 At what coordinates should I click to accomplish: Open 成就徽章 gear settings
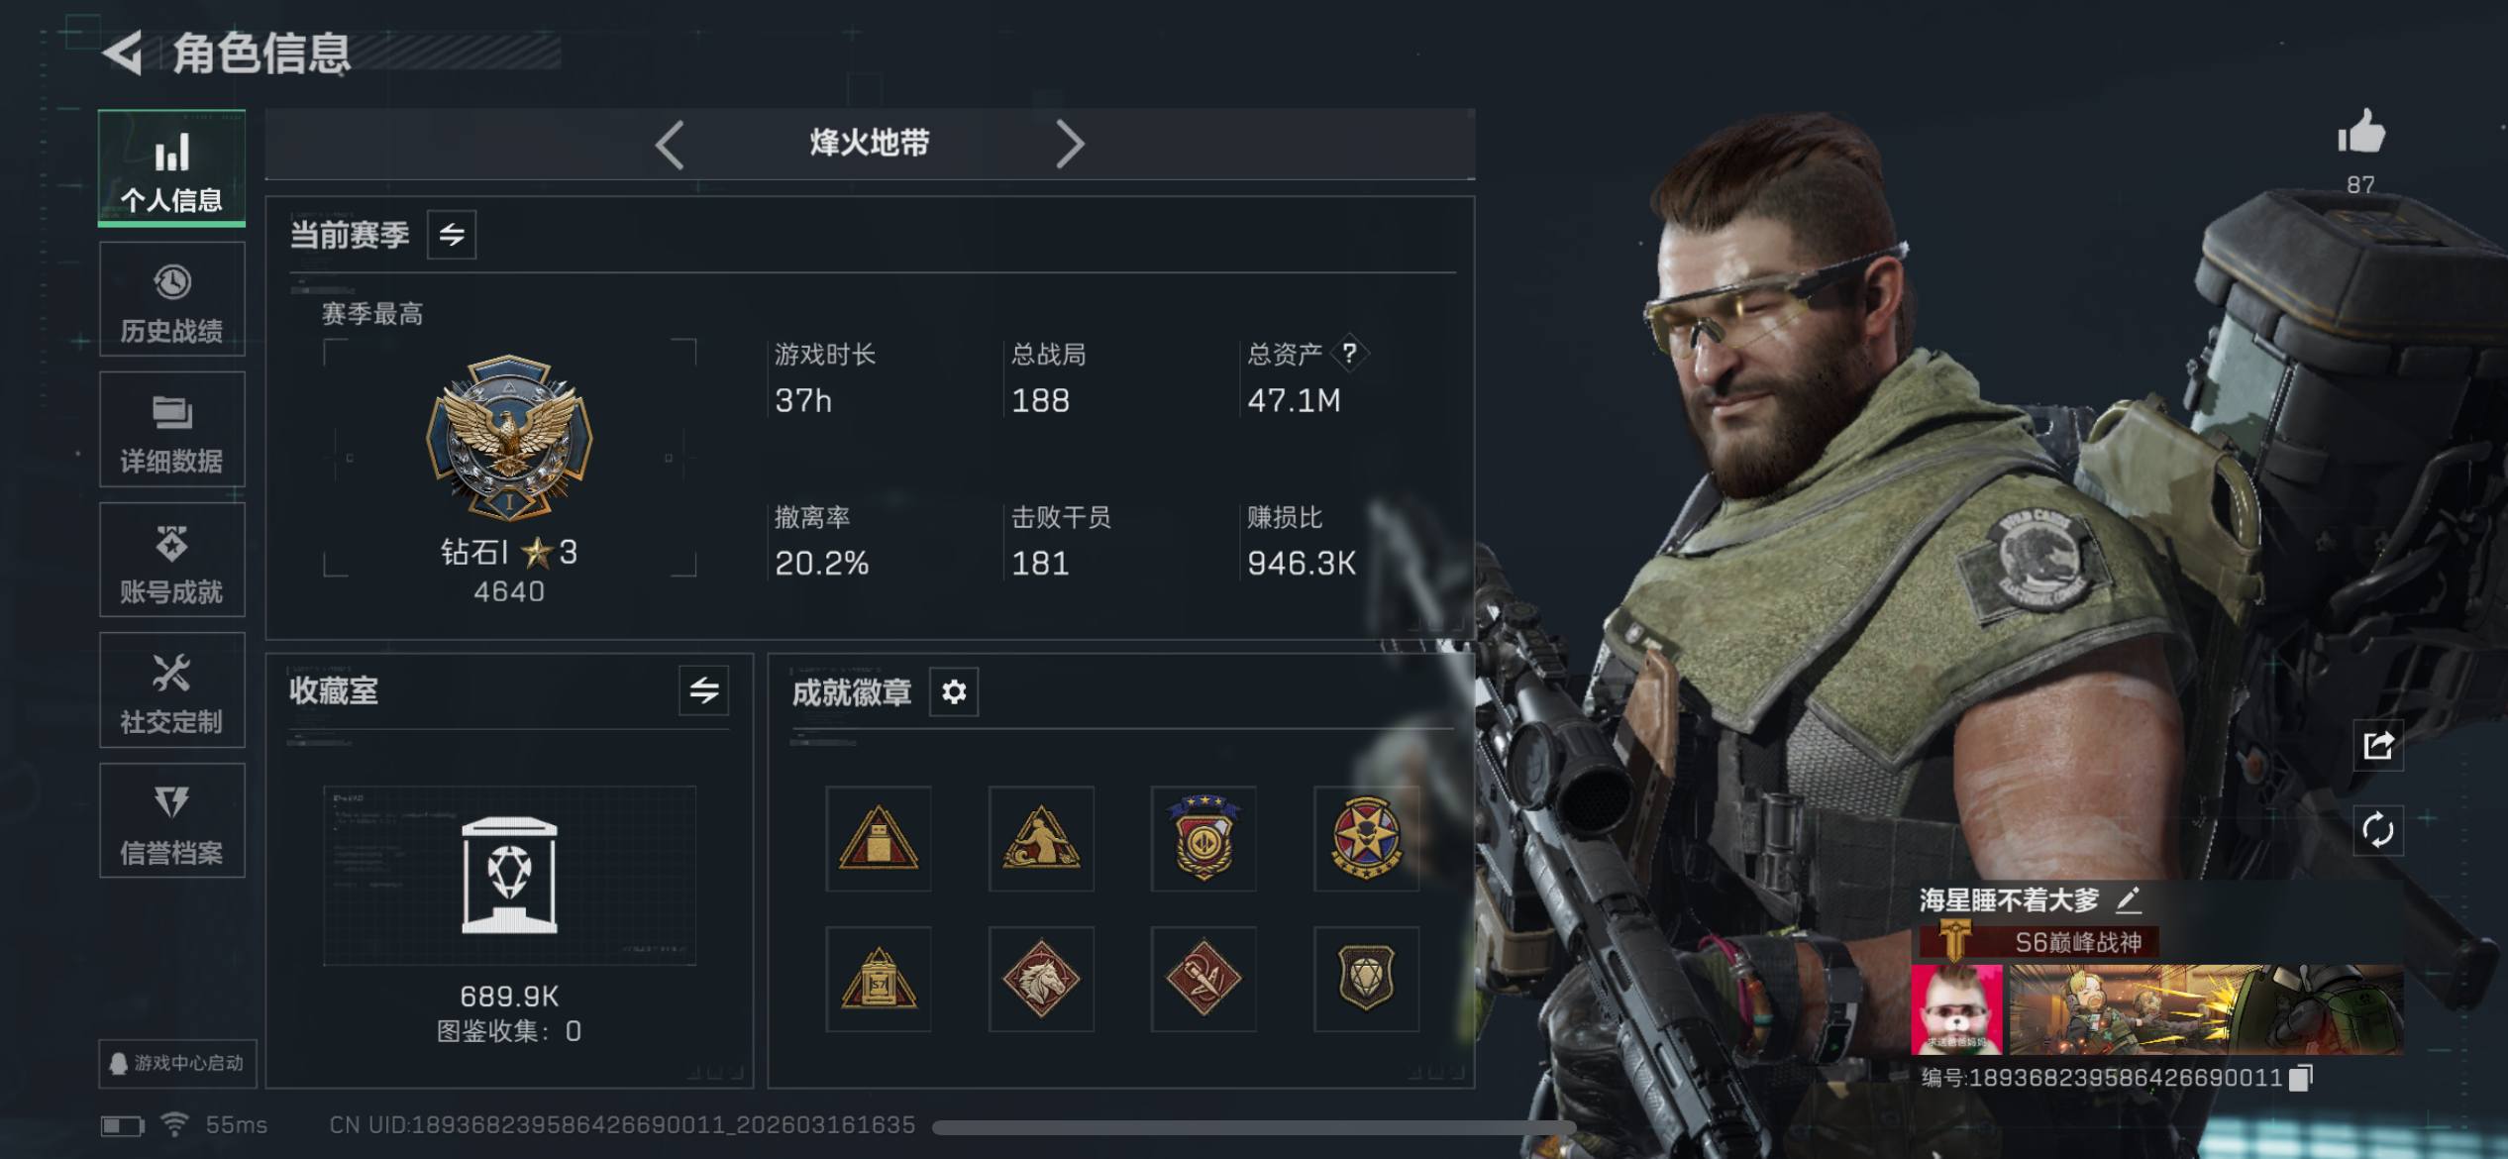(x=954, y=691)
